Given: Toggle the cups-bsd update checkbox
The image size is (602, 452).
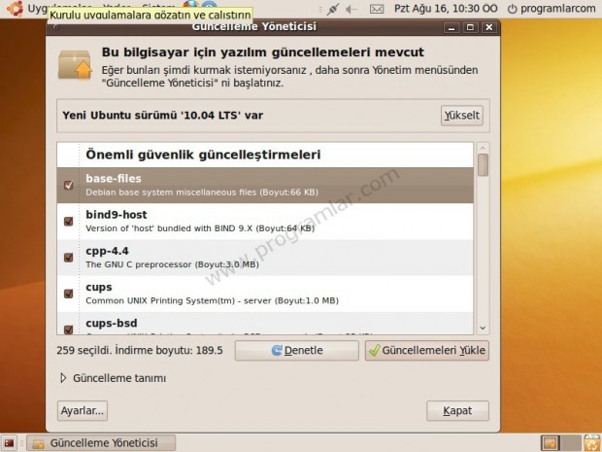Looking at the screenshot, I should coord(68,330).
